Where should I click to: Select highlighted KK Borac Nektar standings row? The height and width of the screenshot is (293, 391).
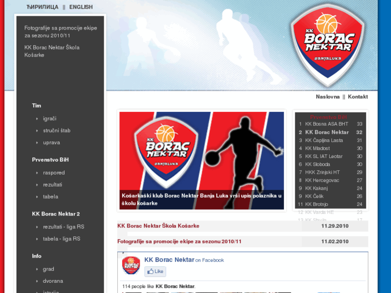coord(330,132)
